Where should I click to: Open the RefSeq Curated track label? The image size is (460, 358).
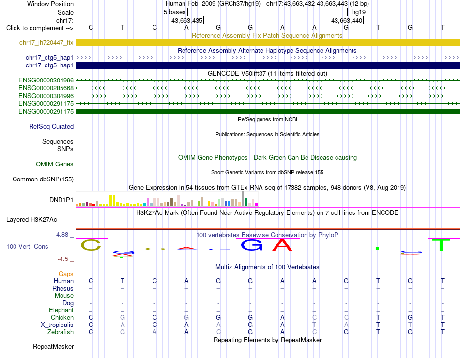pos(51,127)
